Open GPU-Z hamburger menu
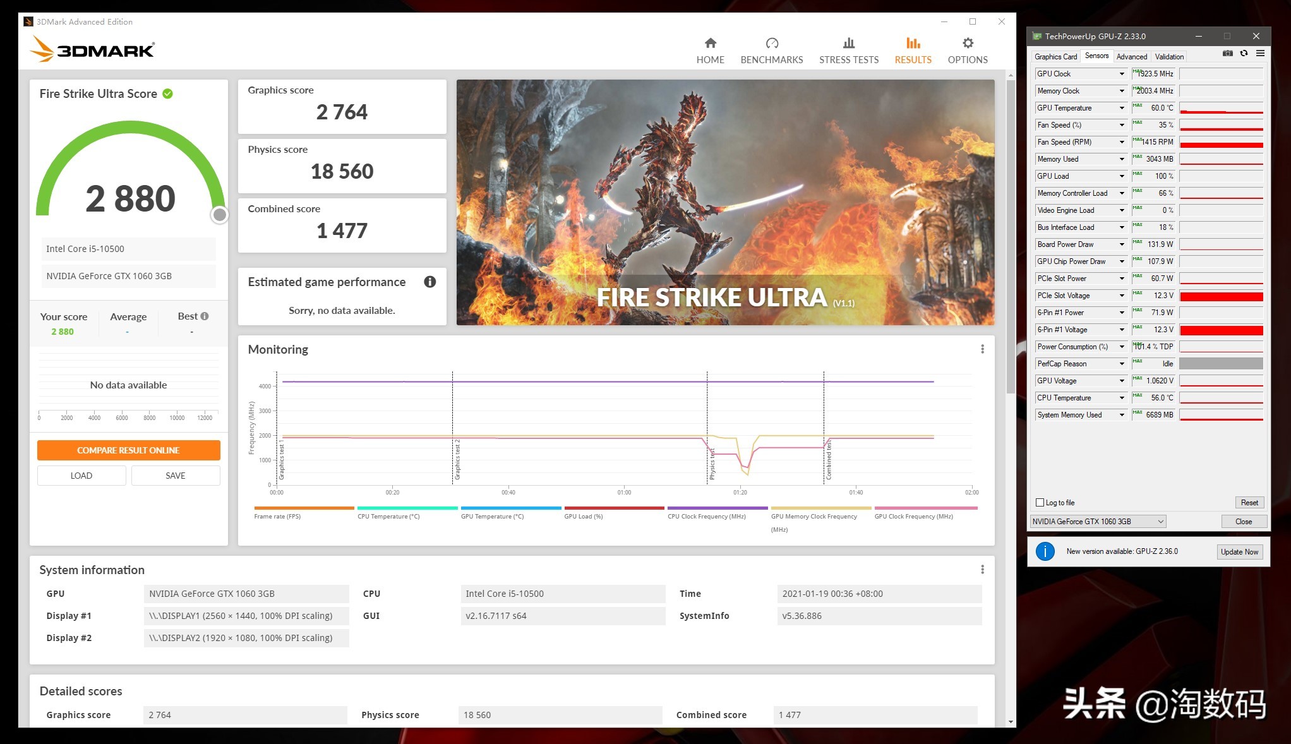Screen dimensions: 1291x744 [1261, 54]
